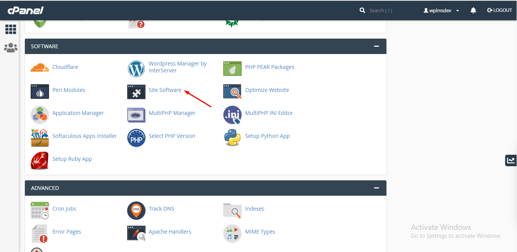Open notifications bell icon
This screenshot has height=252, width=517.
click(x=473, y=10)
